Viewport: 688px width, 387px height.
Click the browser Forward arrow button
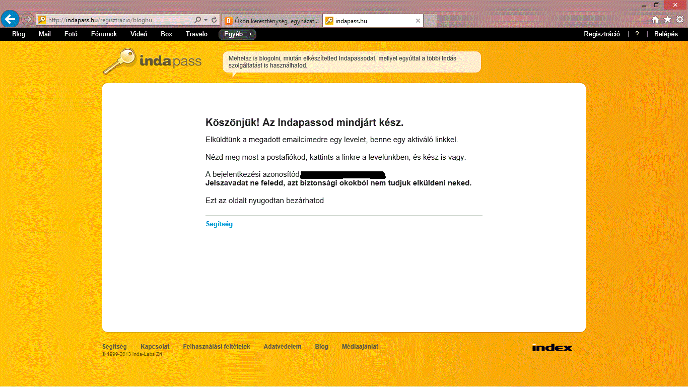point(28,20)
